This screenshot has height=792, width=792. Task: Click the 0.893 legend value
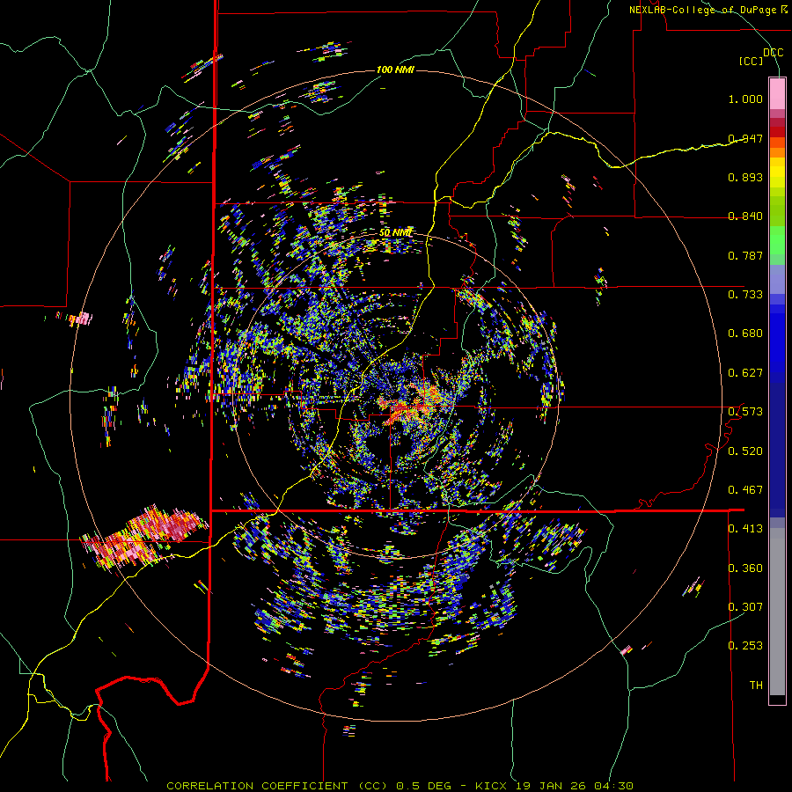point(745,177)
